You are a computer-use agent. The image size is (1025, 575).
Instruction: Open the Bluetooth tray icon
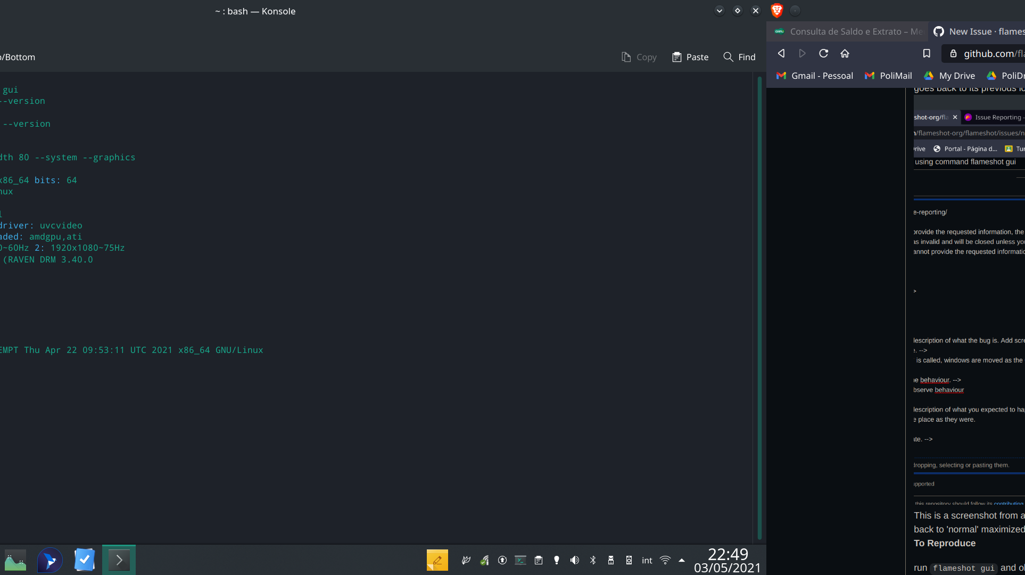(592, 560)
